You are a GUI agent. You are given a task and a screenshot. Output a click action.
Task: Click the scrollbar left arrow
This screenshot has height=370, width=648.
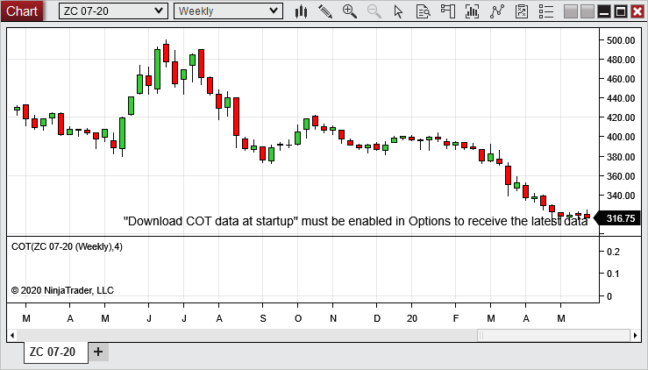click(x=12, y=335)
